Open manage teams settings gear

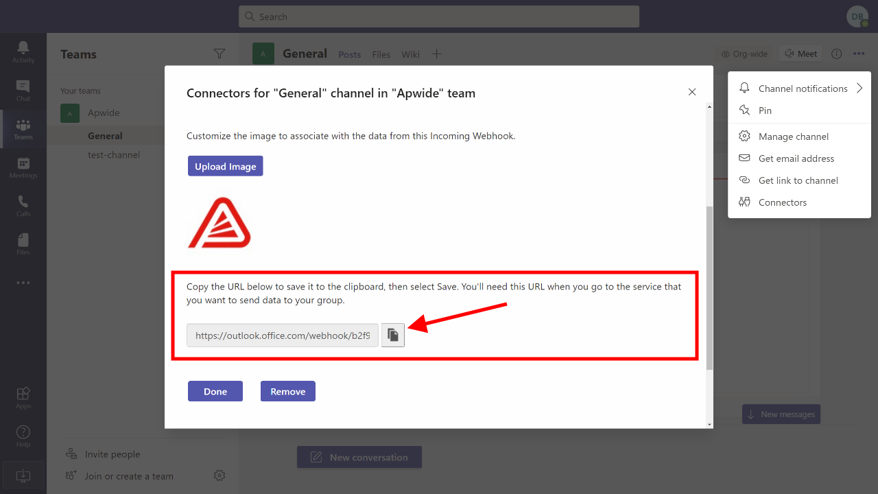(x=219, y=475)
